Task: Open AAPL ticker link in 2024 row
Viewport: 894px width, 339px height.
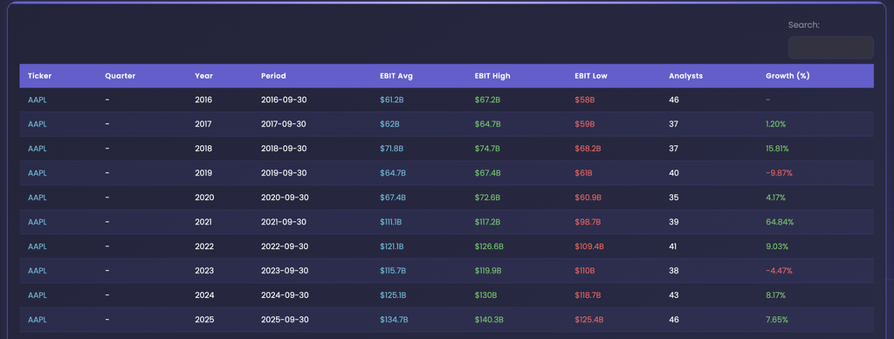Action: click(37, 295)
